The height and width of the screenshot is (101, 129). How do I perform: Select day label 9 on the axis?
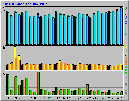coord(39,98)
